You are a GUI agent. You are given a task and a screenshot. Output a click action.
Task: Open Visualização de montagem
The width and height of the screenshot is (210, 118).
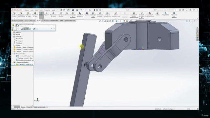[73, 15]
